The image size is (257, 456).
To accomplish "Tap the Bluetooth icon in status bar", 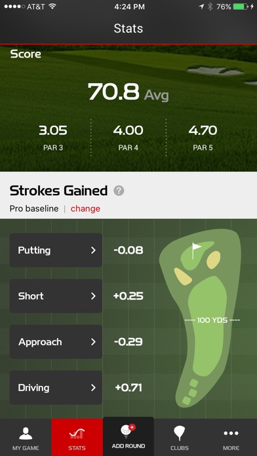I will tap(210, 7).
